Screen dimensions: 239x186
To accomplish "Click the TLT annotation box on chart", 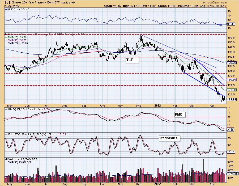I will point(132,60).
